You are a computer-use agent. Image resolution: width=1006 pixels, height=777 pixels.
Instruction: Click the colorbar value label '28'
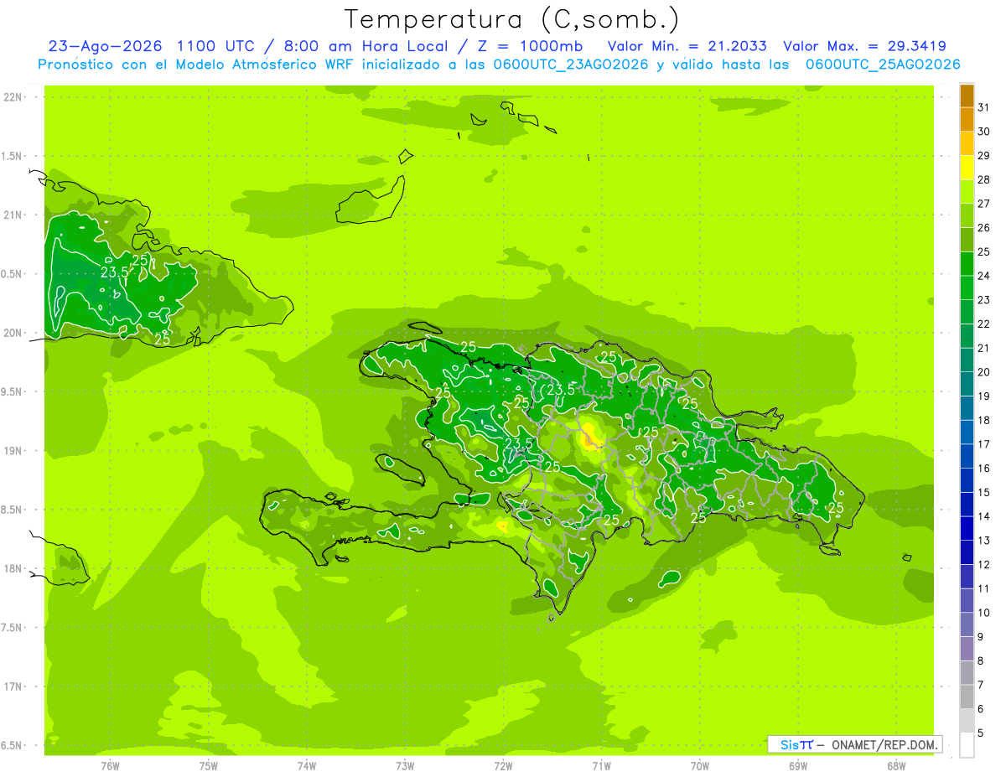[983, 179]
